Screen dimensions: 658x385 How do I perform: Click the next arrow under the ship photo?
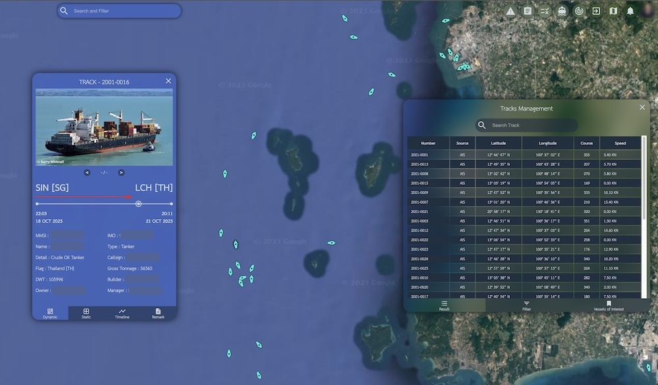click(120, 173)
